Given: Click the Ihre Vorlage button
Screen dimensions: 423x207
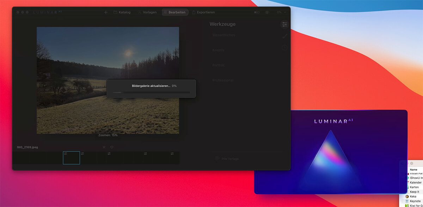Looking at the screenshot, I should click(227, 159).
